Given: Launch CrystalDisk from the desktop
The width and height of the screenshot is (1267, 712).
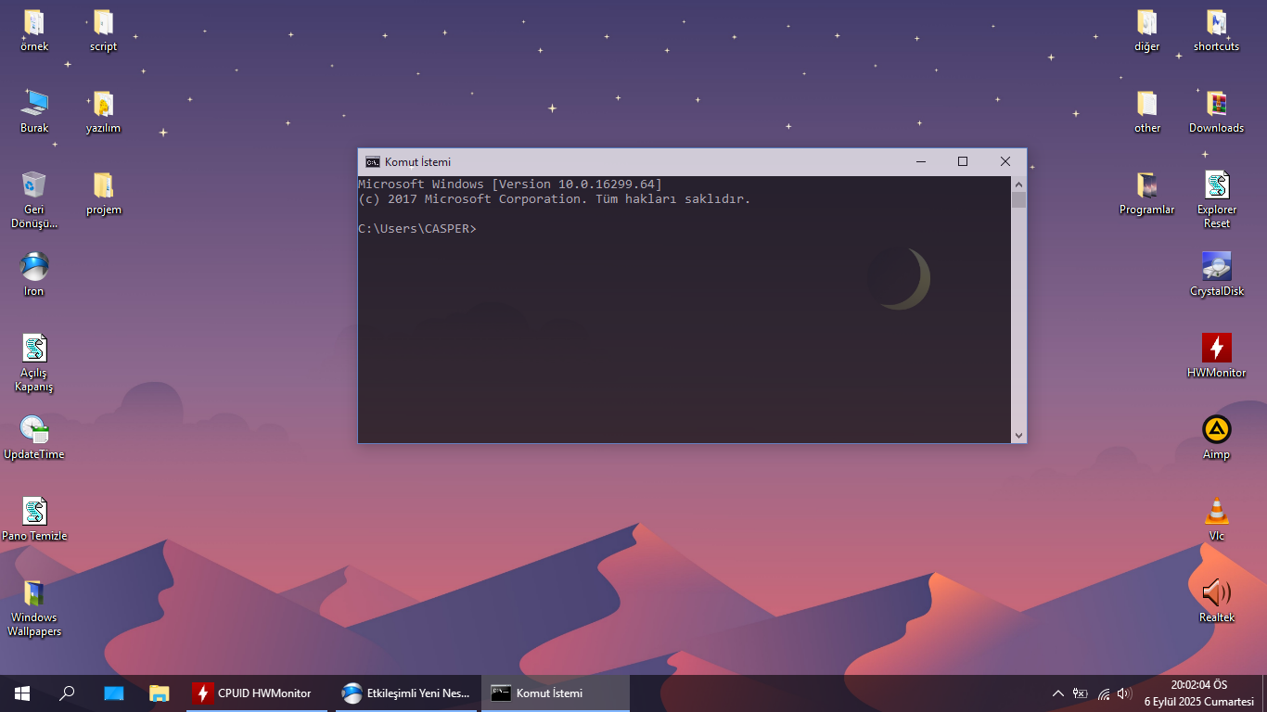Looking at the screenshot, I should coord(1217,267).
